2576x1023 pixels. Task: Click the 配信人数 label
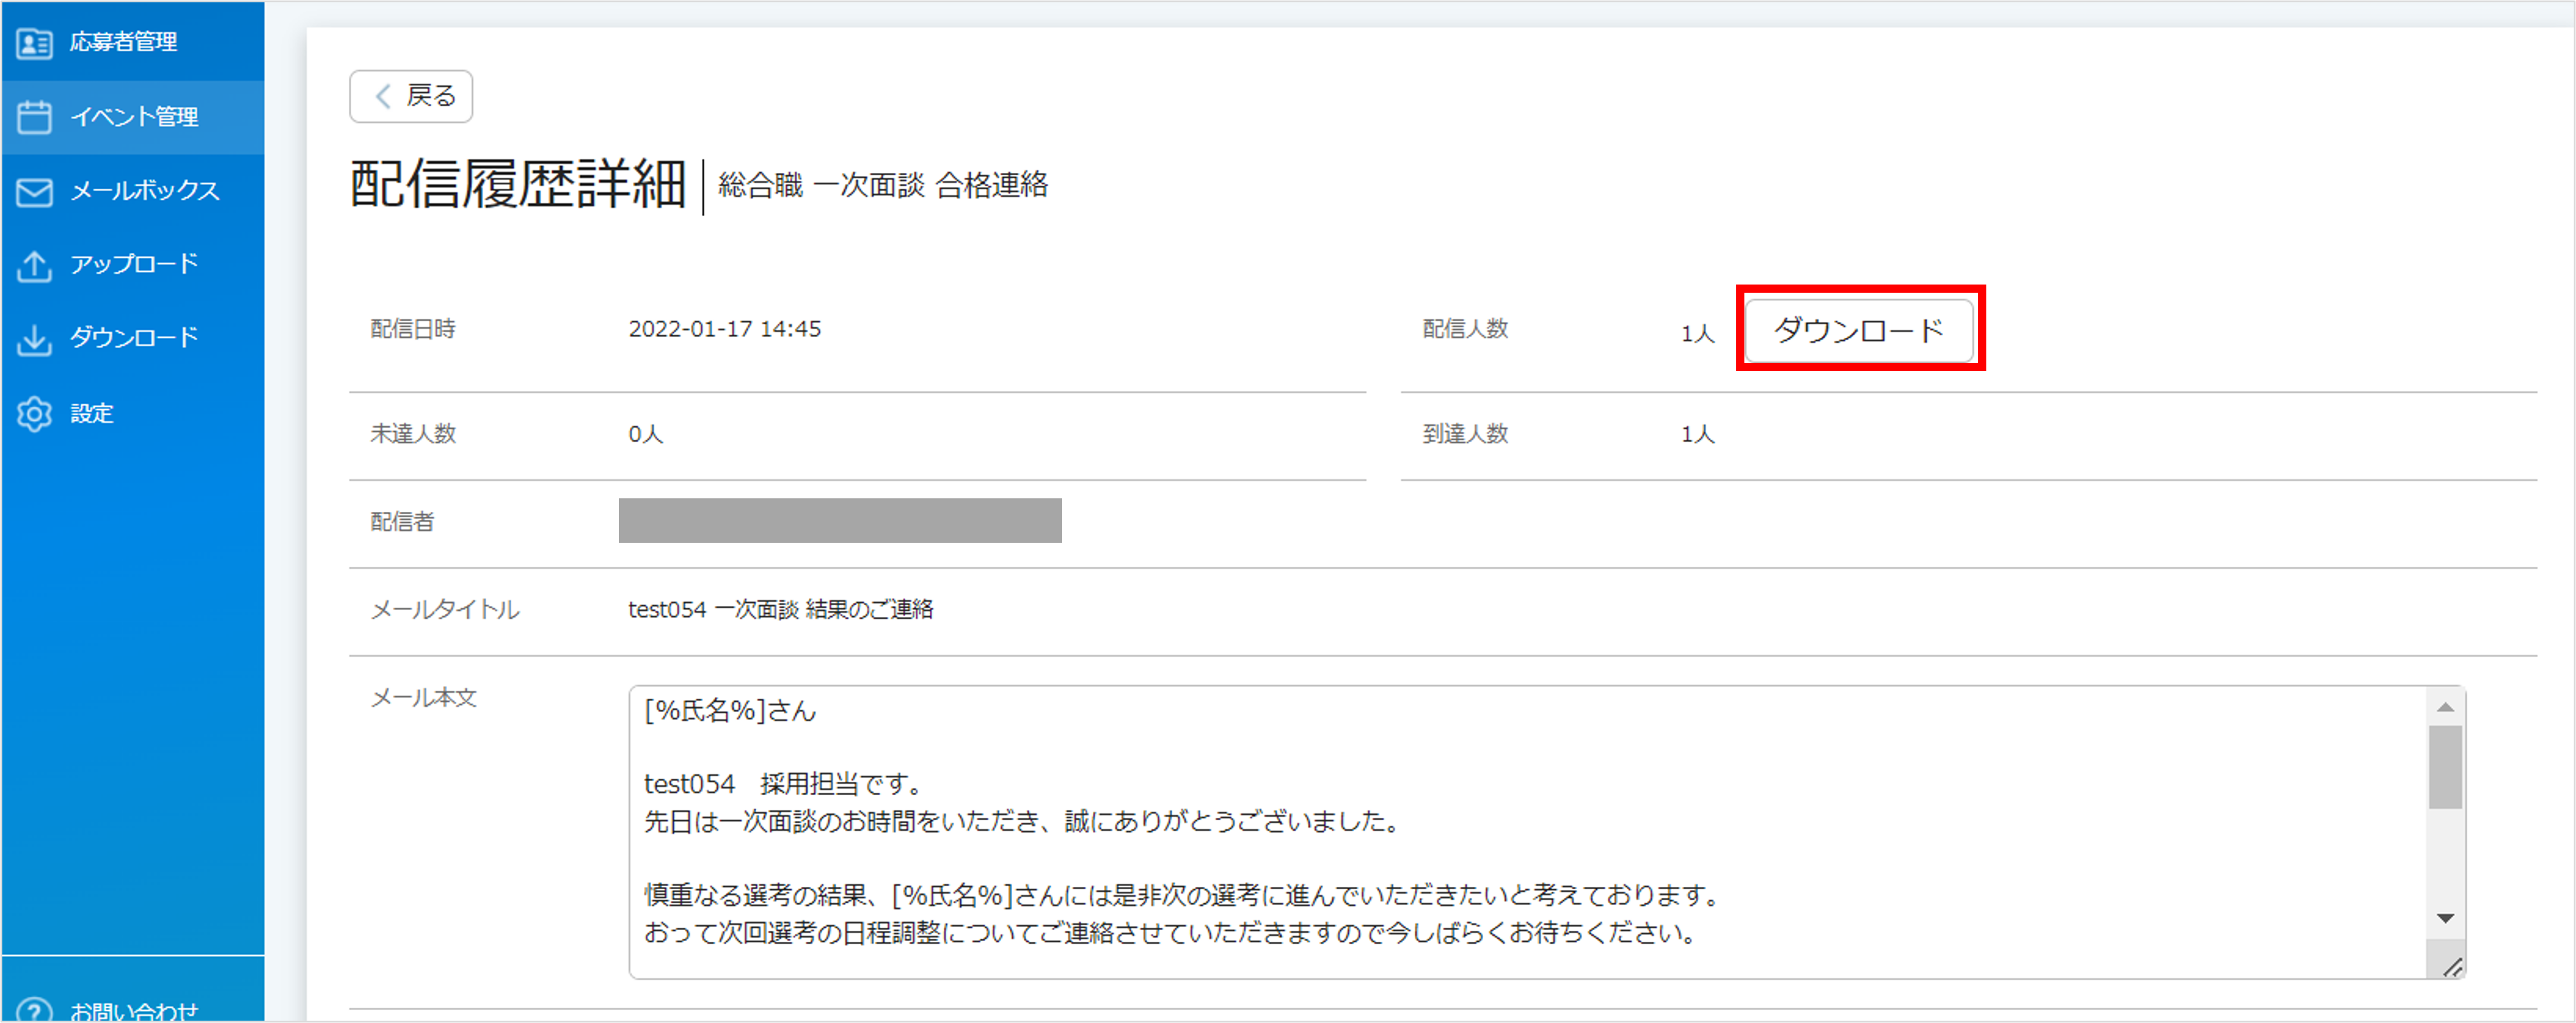coord(1465,329)
